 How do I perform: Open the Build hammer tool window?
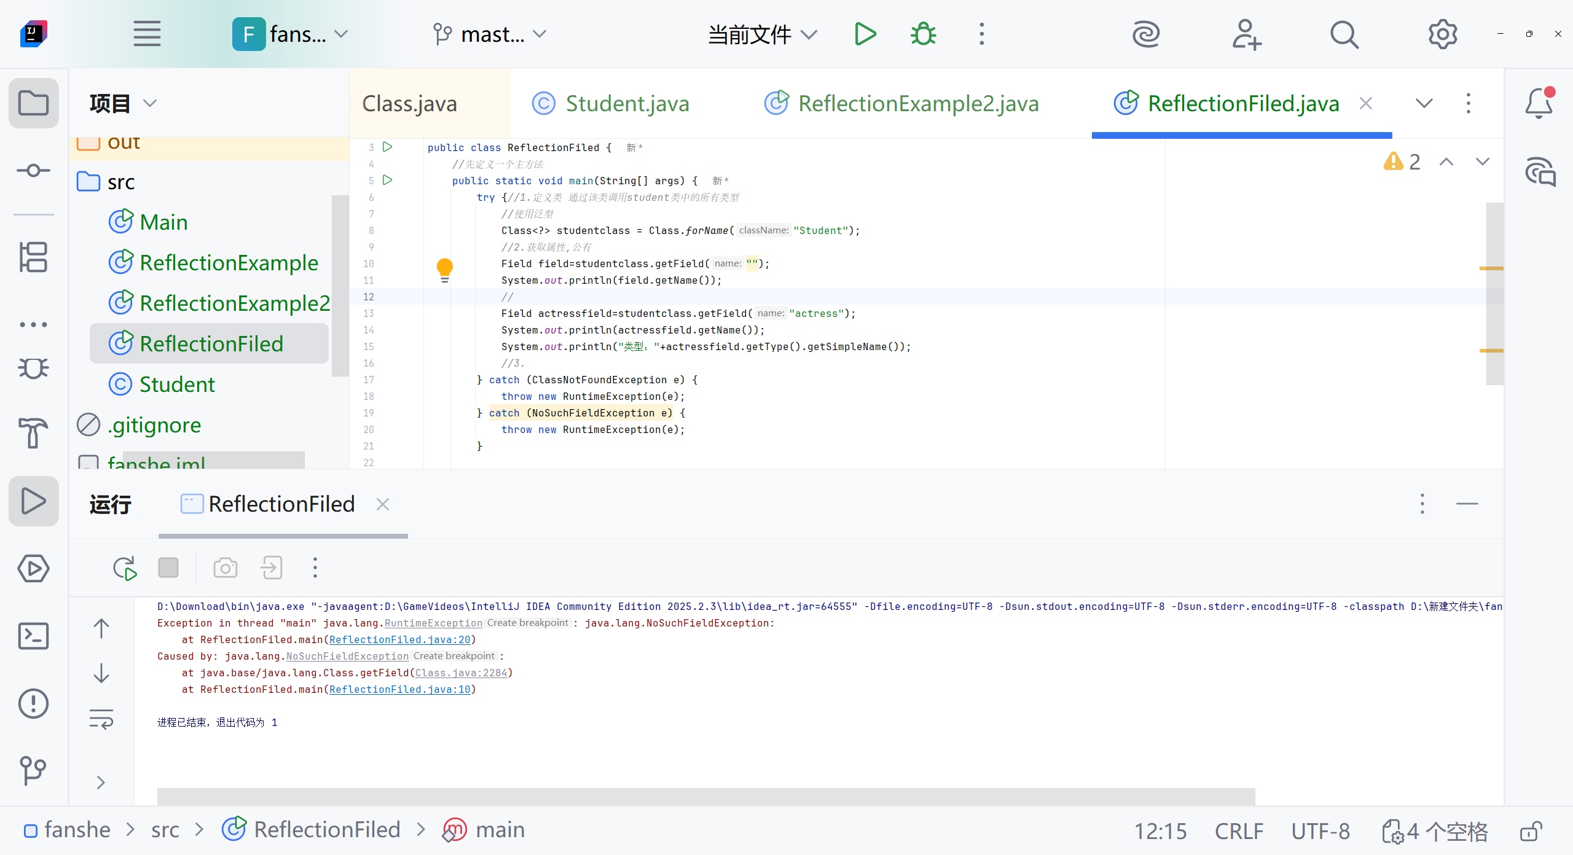click(33, 433)
